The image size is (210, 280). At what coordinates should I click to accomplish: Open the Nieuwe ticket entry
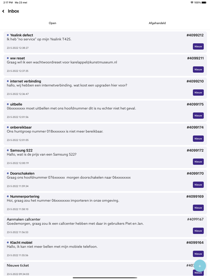click(x=18, y=265)
